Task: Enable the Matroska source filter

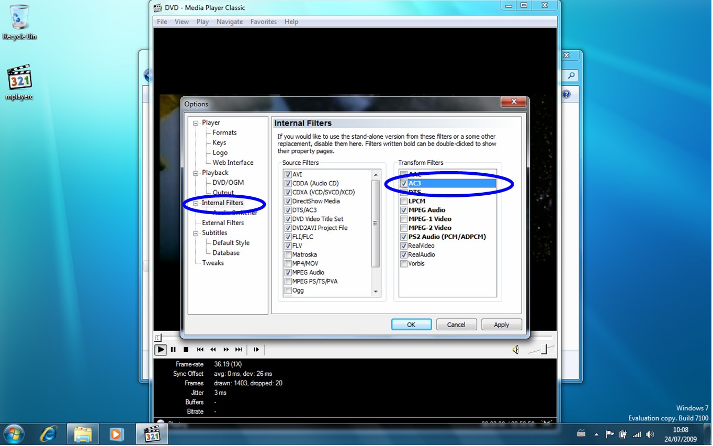Action: click(288, 254)
